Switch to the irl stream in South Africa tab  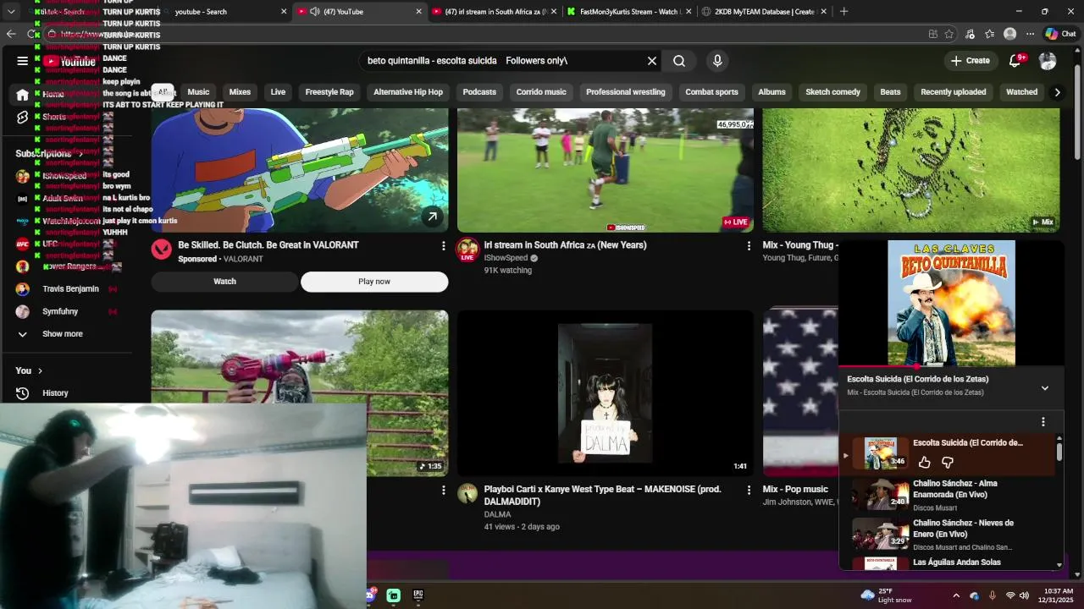(494, 12)
